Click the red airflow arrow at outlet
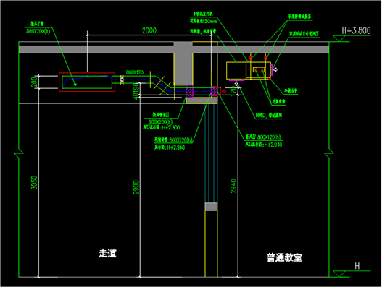The image size is (382, 287). [225, 91]
